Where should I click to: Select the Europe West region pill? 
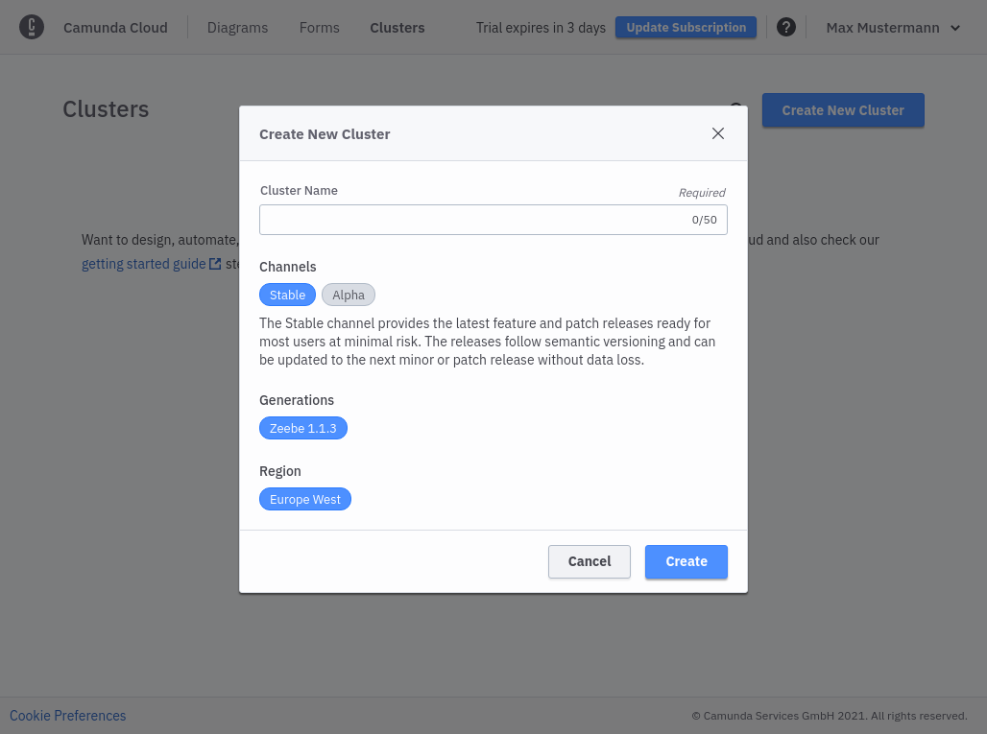coord(304,498)
